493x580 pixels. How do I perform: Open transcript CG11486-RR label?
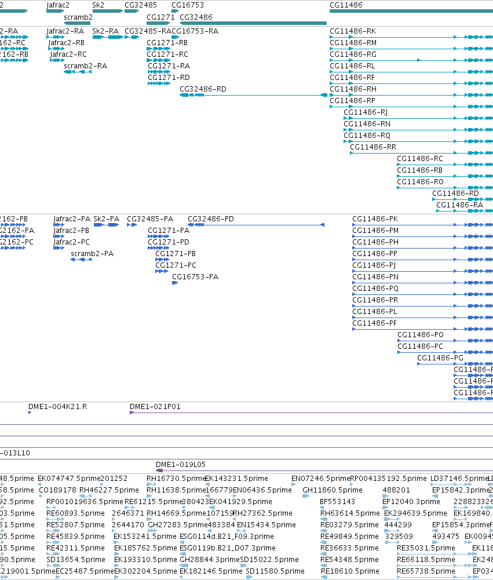[373, 147]
